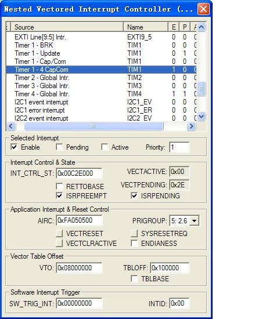Click the EXTI9_5 name cell
The width and height of the screenshot is (273, 319).
click(139, 37)
